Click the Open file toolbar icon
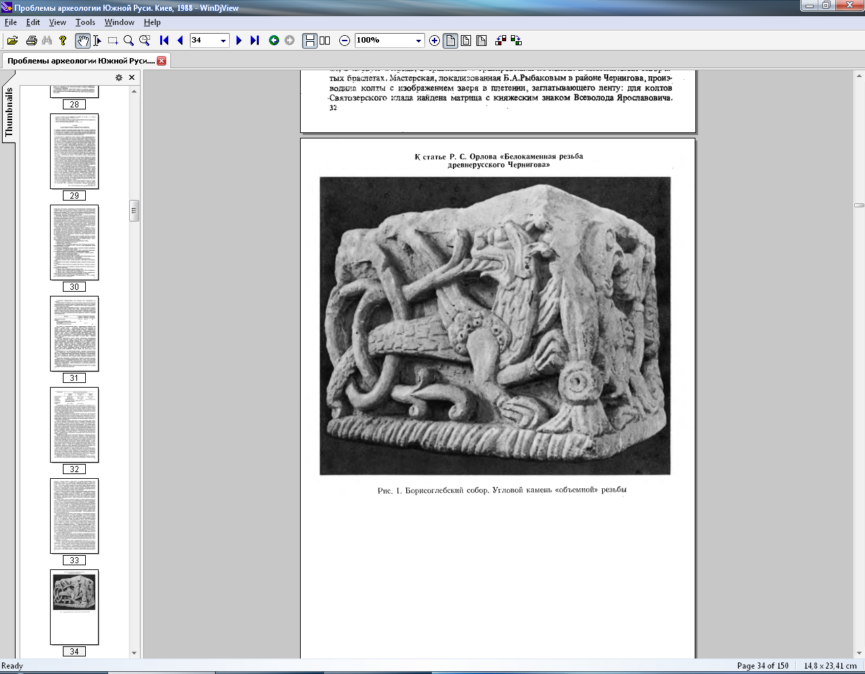Image resolution: width=865 pixels, height=674 pixels. coord(12,41)
